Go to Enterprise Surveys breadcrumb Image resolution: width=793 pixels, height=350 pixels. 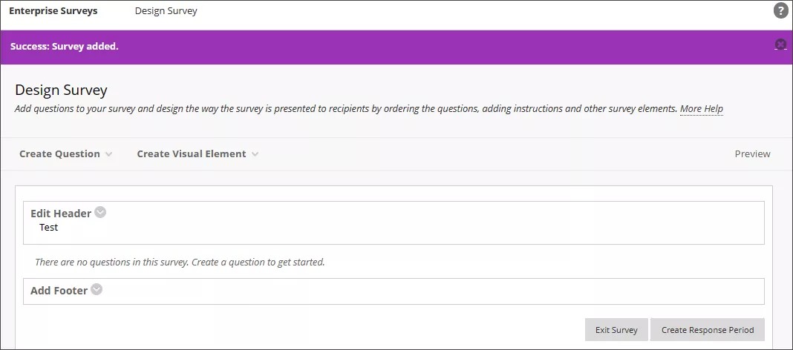(53, 11)
